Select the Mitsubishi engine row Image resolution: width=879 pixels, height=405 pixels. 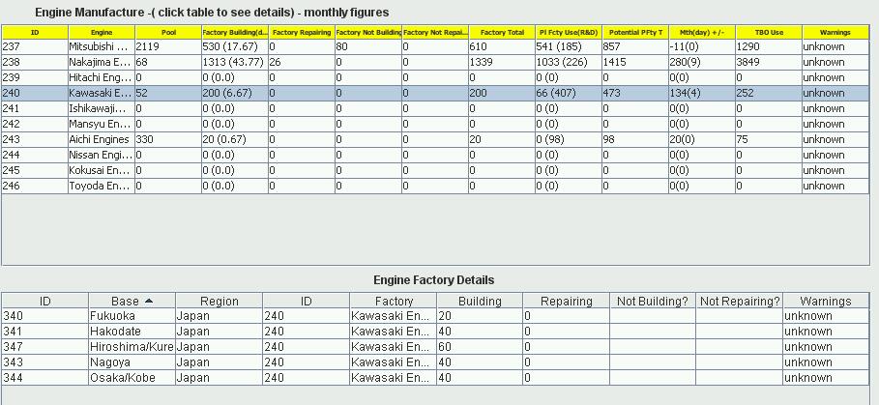101,46
